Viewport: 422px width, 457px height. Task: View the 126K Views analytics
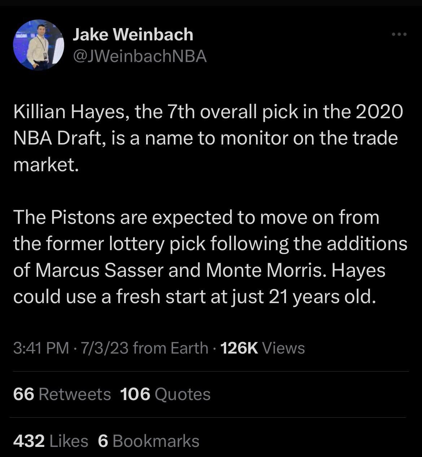pyautogui.click(x=262, y=348)
